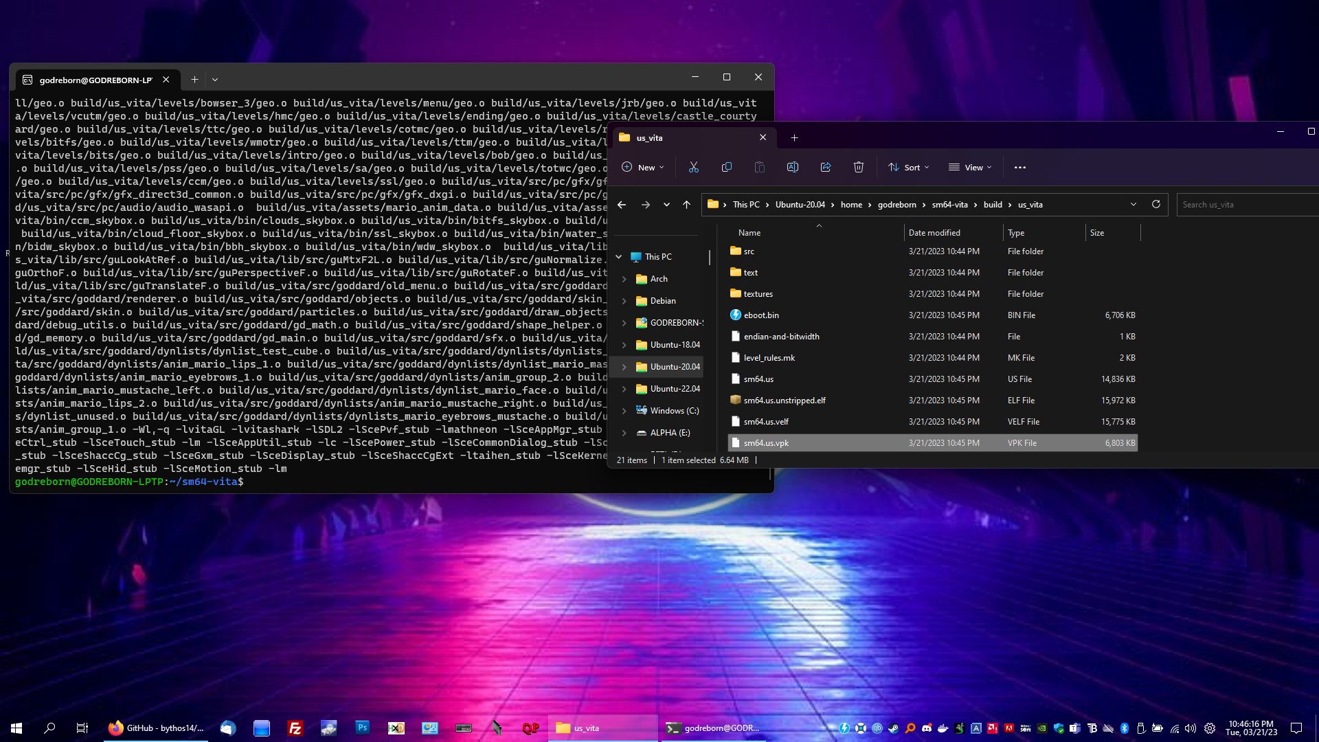1319x742 pixels.
Task: Click the Discord icon in system tray
Action: pyautogui.click(x=927, y=728)
